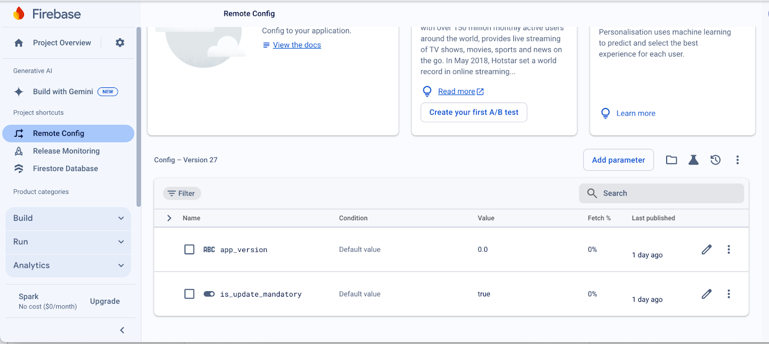The height and width of the screenshot is (344, 769).
Task: Open the View the docs link
Action: (x=297, y=45)
